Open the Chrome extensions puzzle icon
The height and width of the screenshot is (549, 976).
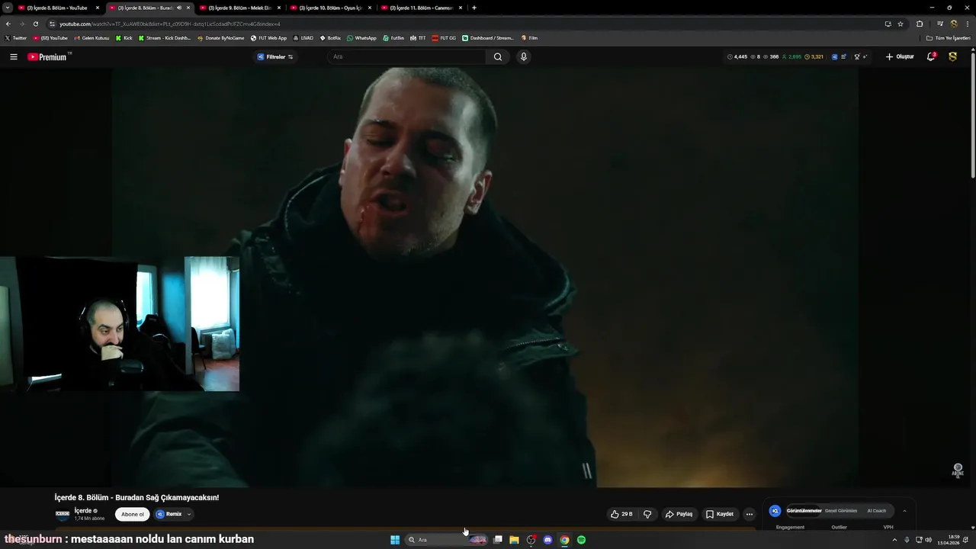(920, 24)
